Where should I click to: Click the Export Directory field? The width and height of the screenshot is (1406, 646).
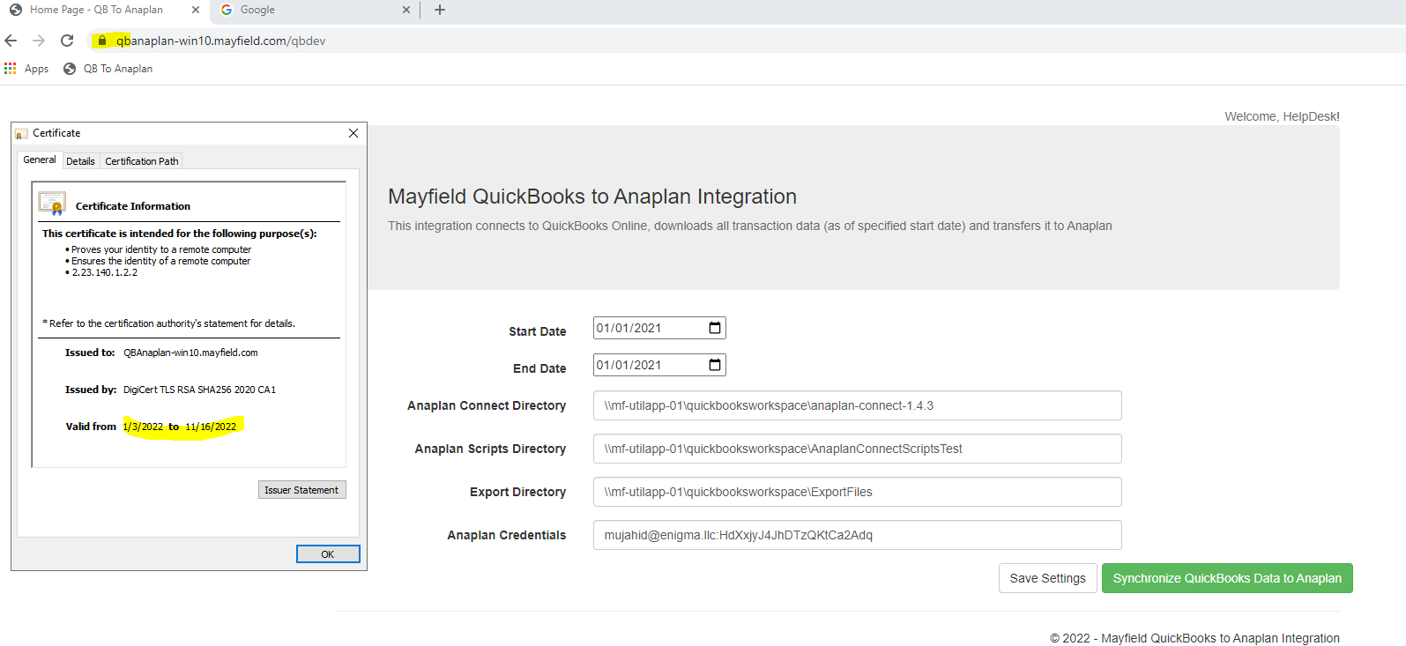click(857, 492)
